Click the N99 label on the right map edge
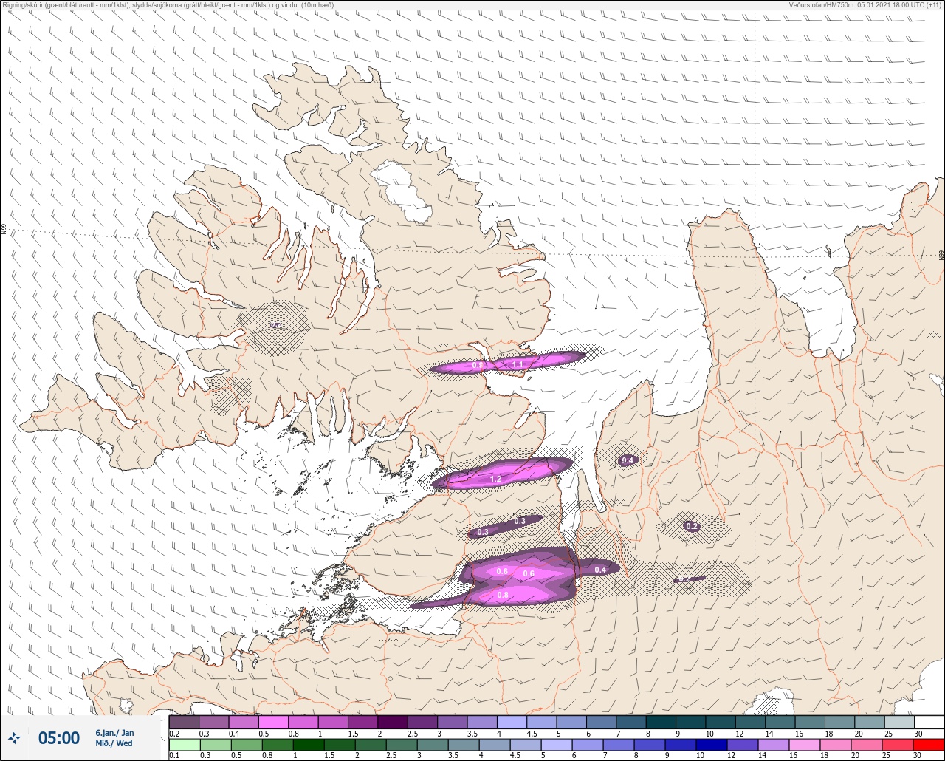The height and width of the screenshot is (761, 945). (941, 255)
